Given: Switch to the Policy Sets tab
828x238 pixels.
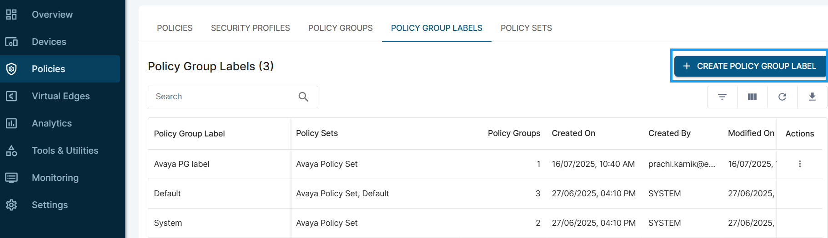Looking at the screenshot, I should point(526,28).
